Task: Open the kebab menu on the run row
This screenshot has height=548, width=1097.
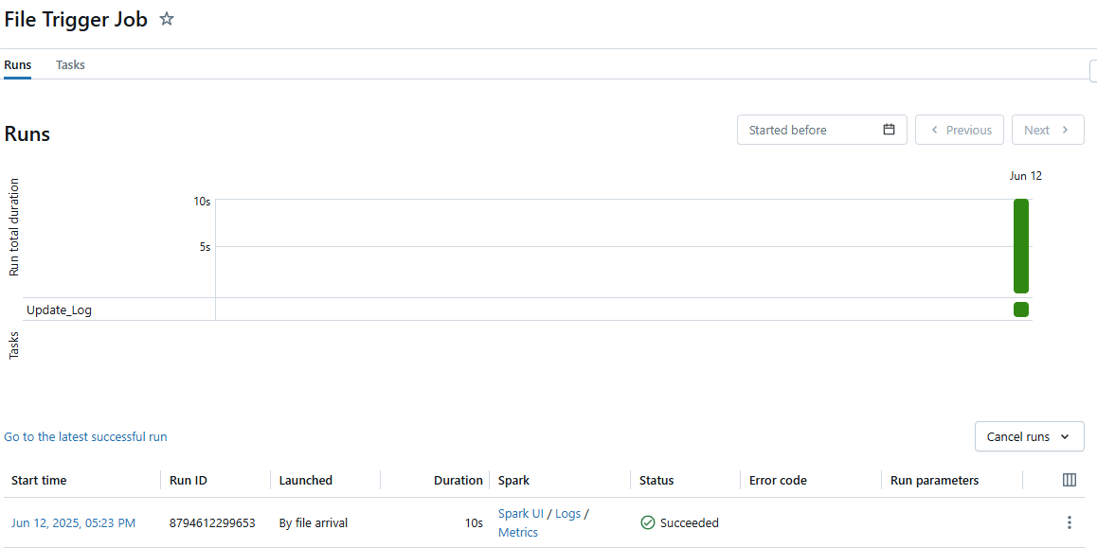Action: [x=1069, y=522]
